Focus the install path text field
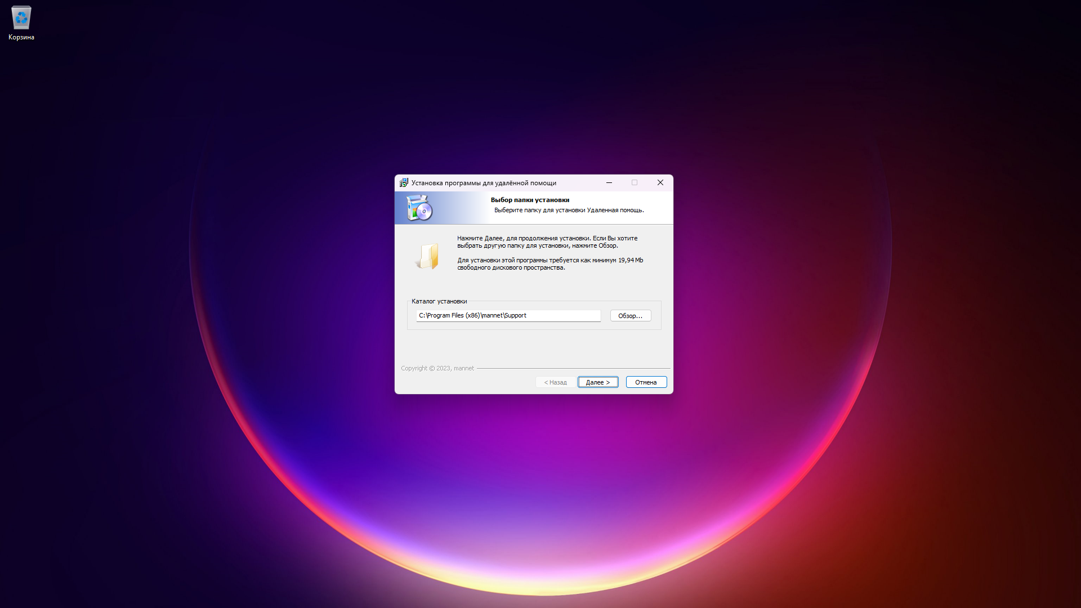Screen dimensions: 1081x608 pyautogui.click(x=508, y=316)
